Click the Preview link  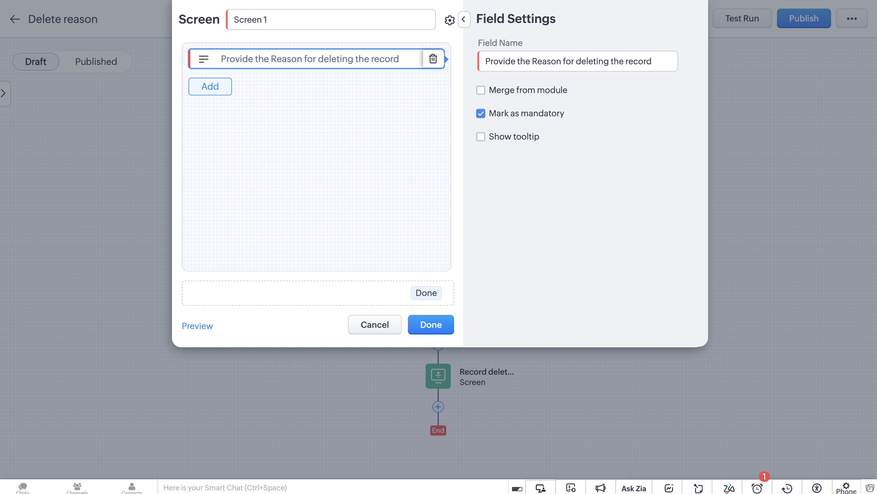(x=197, y=326)
